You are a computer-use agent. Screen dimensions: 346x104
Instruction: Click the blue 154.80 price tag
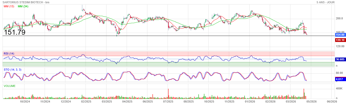[x=340, y=35]
